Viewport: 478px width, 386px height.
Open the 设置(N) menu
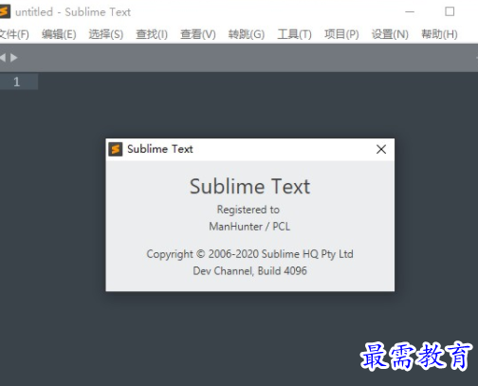(390, 34)
